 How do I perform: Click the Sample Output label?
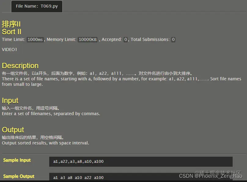19,176
